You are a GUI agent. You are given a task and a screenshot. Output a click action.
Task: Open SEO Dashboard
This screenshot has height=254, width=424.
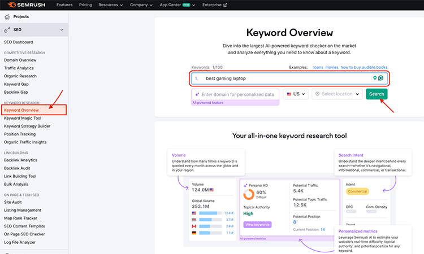(x=19, y=42)
